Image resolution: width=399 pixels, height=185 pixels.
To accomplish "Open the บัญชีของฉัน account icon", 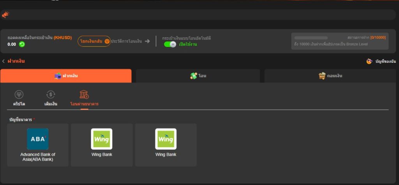I will 369,61.
